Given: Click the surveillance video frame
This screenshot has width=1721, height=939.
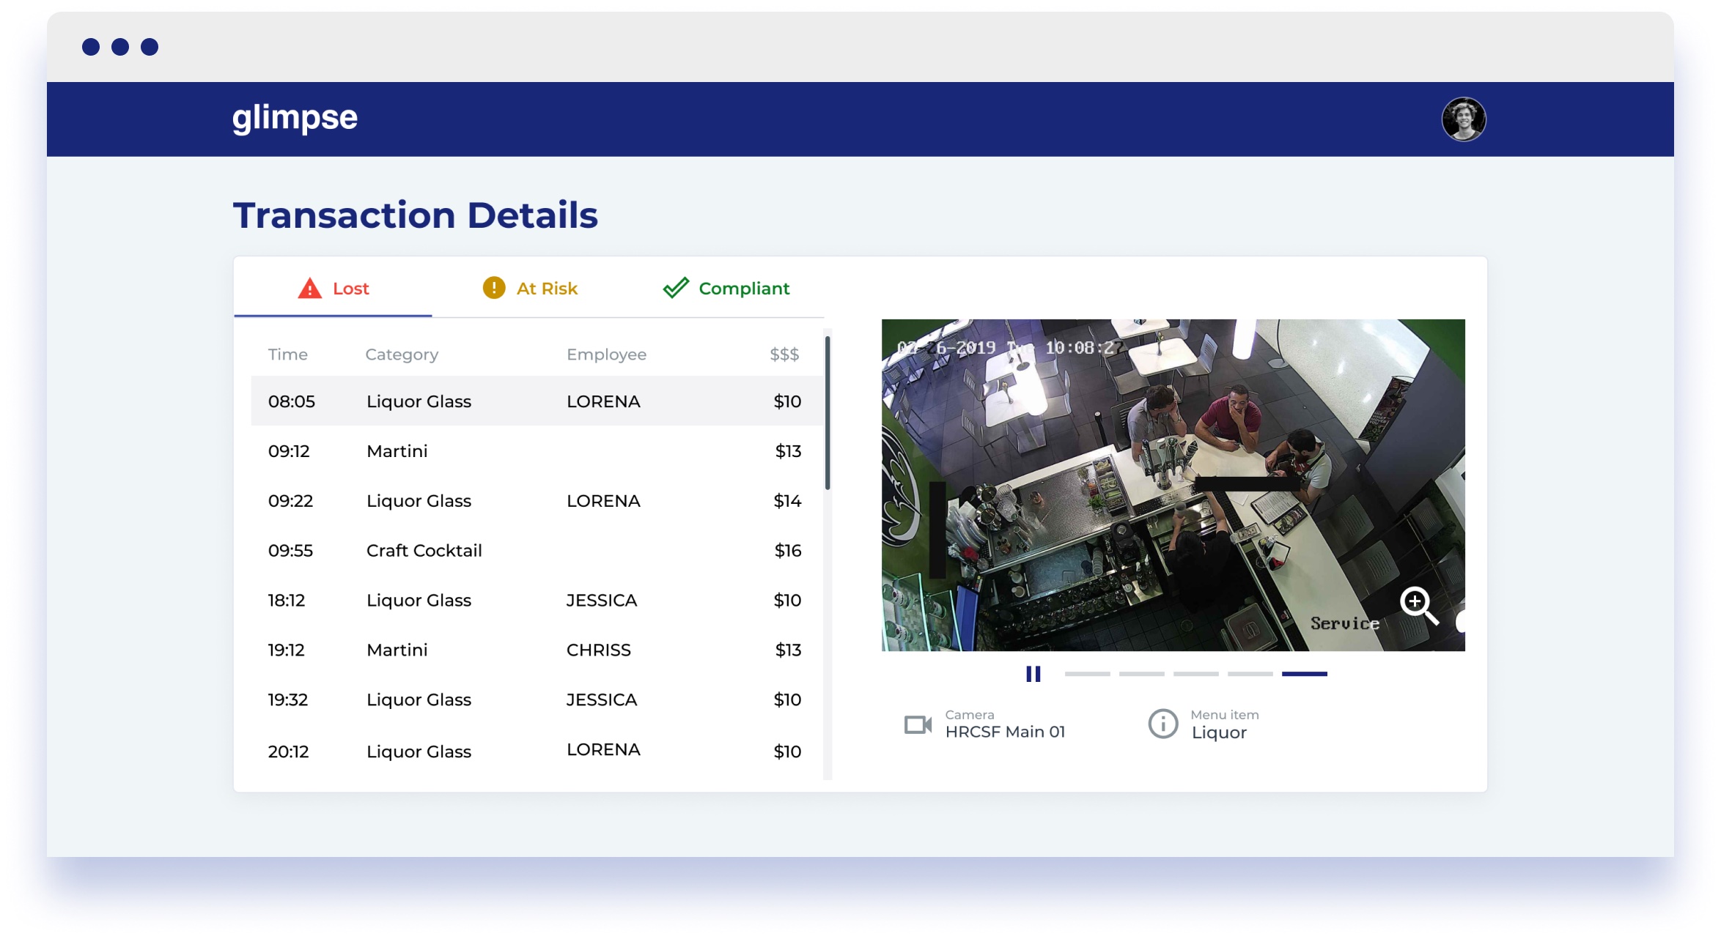Looking at the screenshot, I should click(x=1173, y=485).
